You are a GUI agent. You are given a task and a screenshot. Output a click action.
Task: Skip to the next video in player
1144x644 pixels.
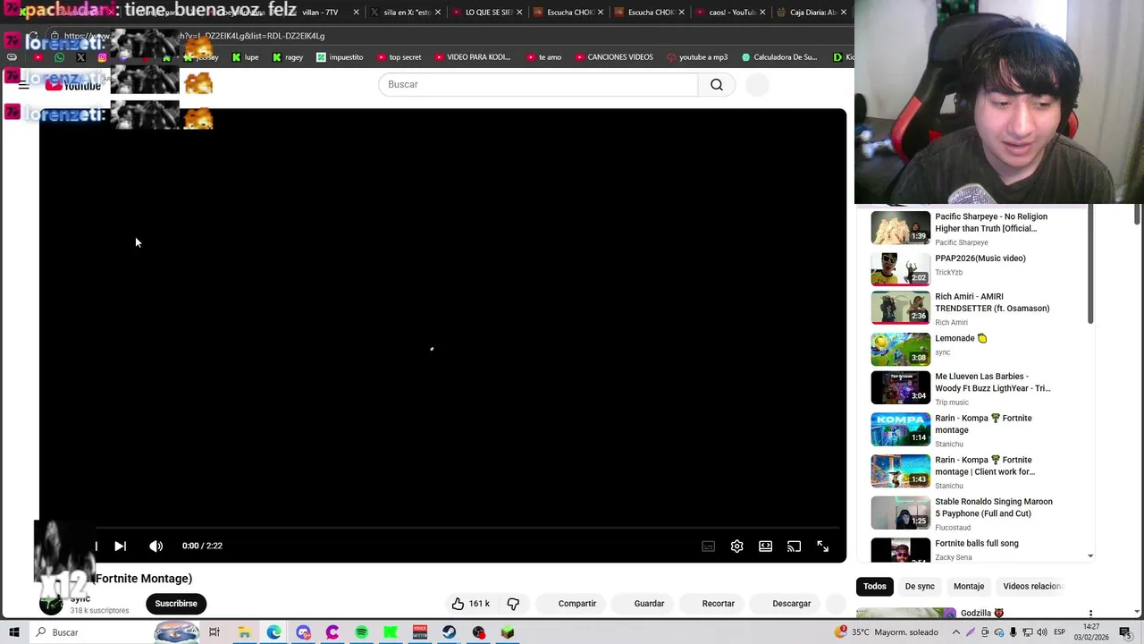tap(120, 546)
